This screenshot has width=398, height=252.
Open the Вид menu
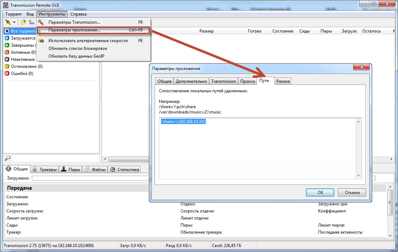pos(30,14)
